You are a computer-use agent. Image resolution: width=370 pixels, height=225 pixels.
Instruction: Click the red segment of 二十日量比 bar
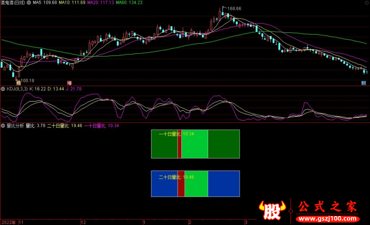click(181, 184)
